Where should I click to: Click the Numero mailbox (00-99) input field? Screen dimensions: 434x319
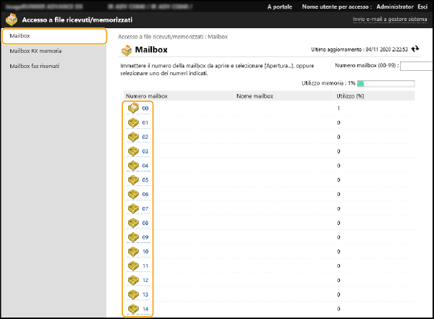pos(416,66)
